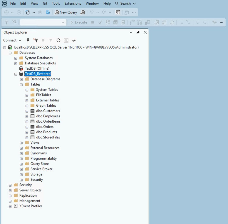Click the New Query button
This screenshot has height=224, width=228.
click(66, 12)
